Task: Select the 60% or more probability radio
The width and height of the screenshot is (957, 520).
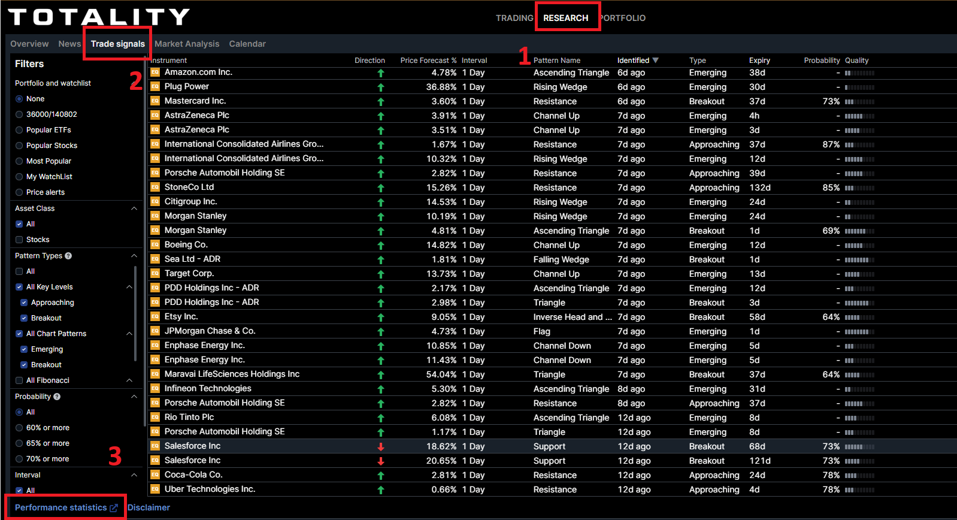Action: click(x=19, y=428)
